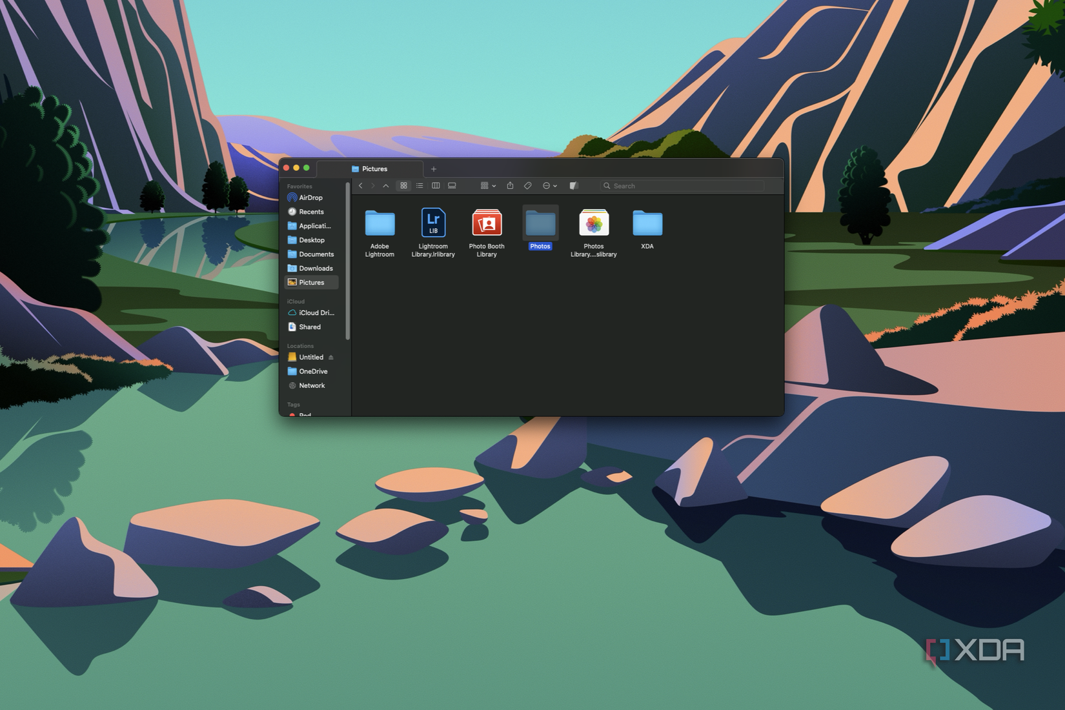Open the More actions dropdown menu
This screenshot has width=1065, height=710.
point(549,185)
